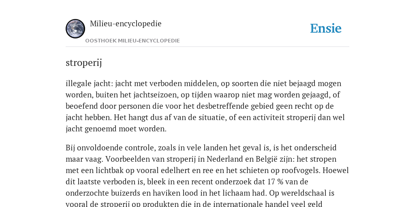Click the stroperij article heading

(x=83, y=63)
